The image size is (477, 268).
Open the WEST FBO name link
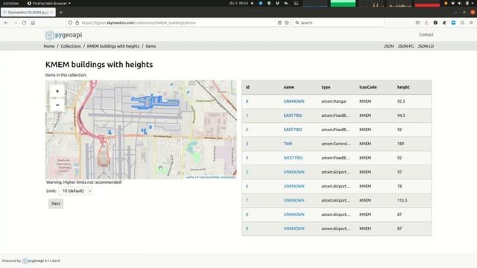click(293, 158)
